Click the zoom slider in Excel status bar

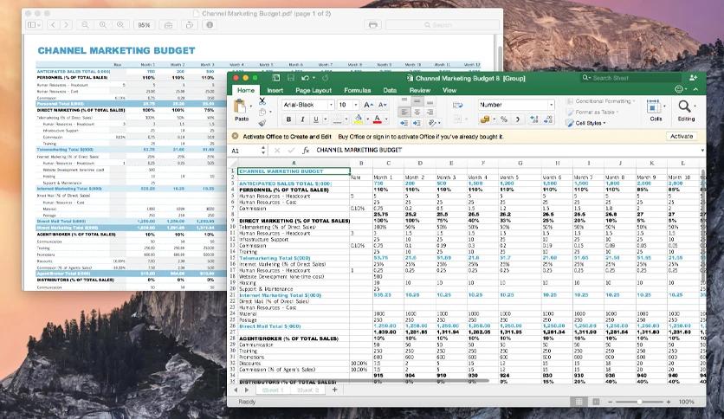point(639,403)
